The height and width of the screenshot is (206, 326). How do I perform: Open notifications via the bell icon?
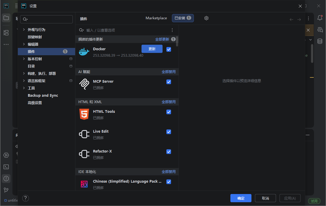[320, 18]
